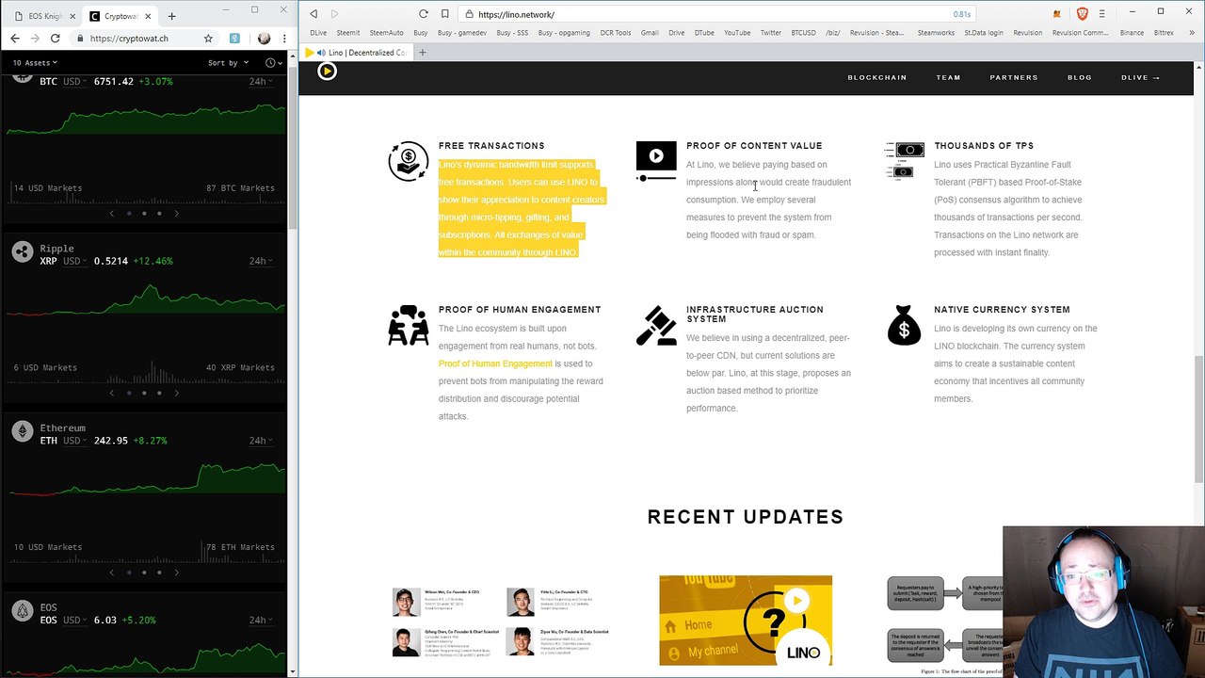This screenshot has width=1205, height=678.
Task: Click the Brave shields lion icon
Action: [1082, 13]
